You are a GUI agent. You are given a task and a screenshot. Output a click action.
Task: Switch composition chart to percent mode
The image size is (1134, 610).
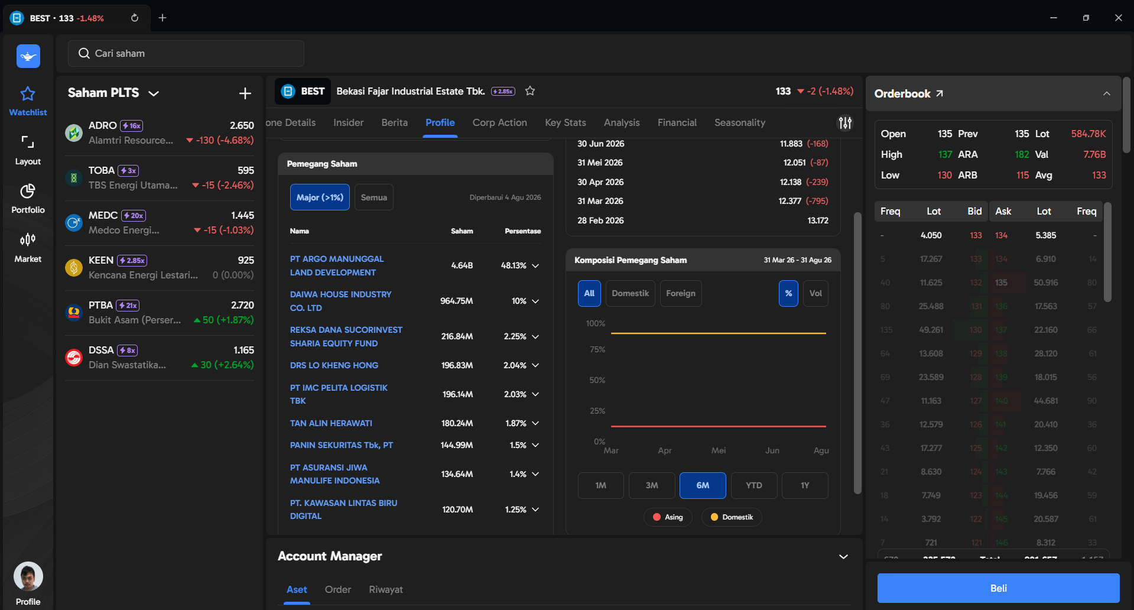click(x=788, y=293)
